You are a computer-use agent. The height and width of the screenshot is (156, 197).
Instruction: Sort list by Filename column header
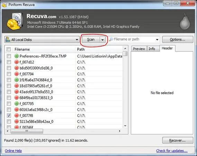(44, 49)
